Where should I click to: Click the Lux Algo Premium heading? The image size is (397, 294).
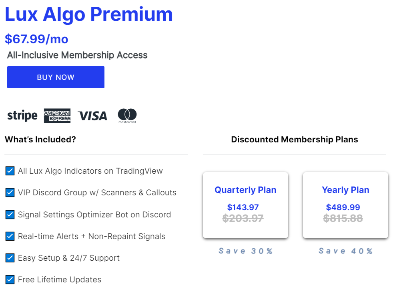pyautogui.click(x=89, y=14)
